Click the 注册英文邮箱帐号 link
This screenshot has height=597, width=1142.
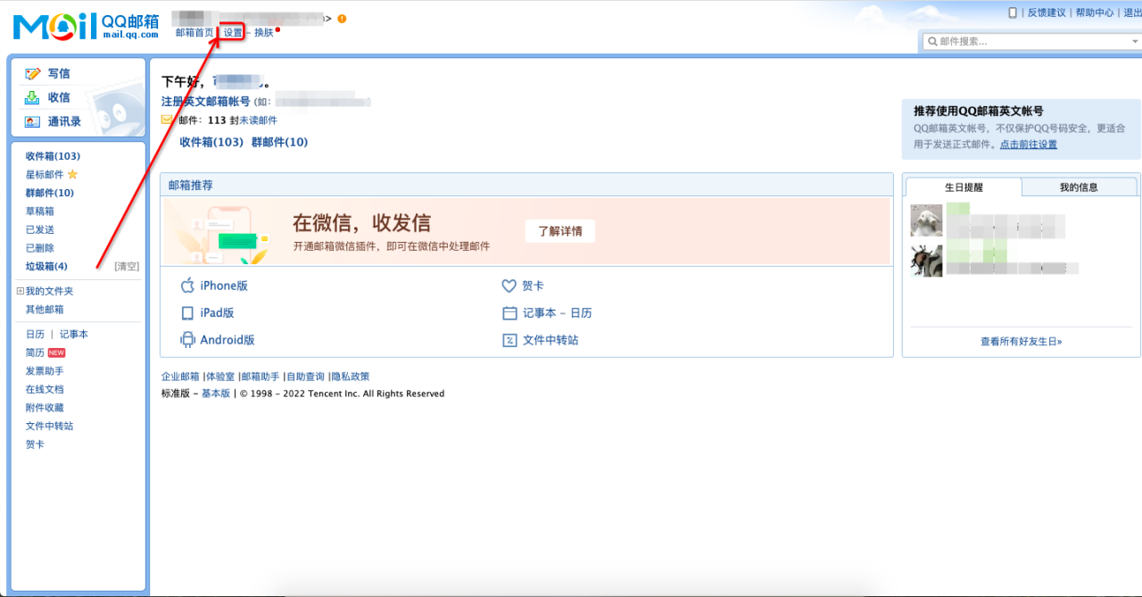pyautogui.click(x=206, y=102)
